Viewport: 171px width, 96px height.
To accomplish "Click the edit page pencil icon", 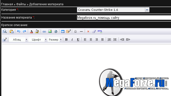I will click(5, 40).
